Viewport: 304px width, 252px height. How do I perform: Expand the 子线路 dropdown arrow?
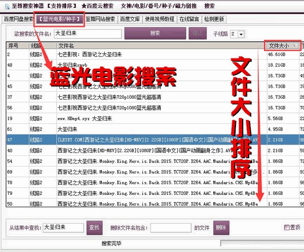(x=241, y=34)
